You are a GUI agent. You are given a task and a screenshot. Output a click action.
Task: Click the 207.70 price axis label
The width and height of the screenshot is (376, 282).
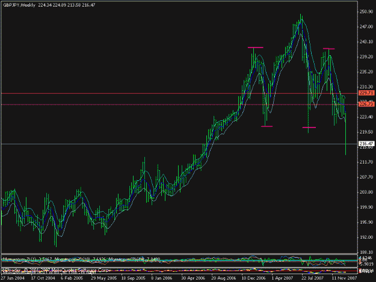(366, 177)
